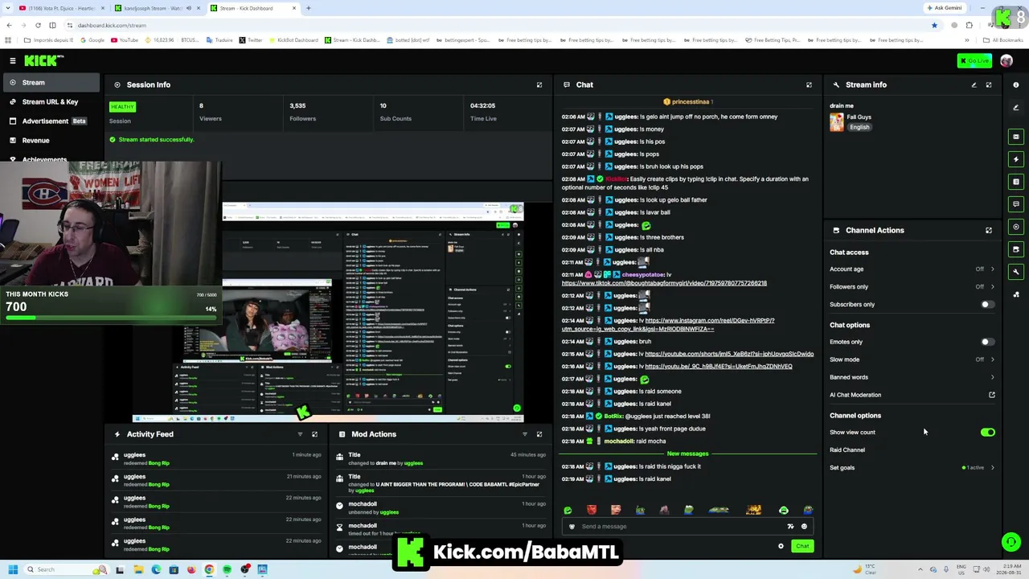
Task: Click the user avatar in the top bar
Action: pos(1006,61)
